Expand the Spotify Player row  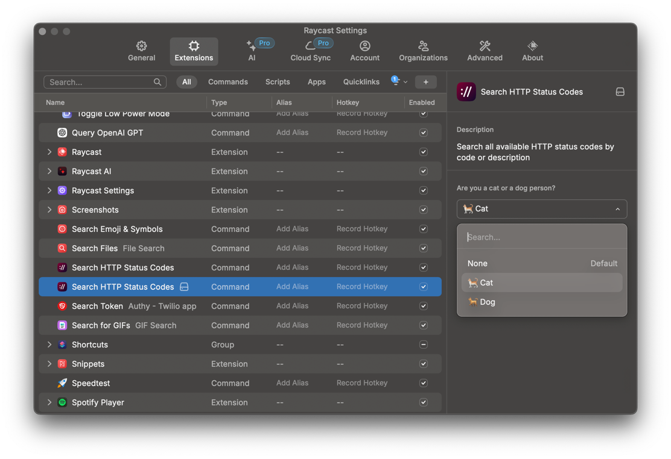coord(49,402)
